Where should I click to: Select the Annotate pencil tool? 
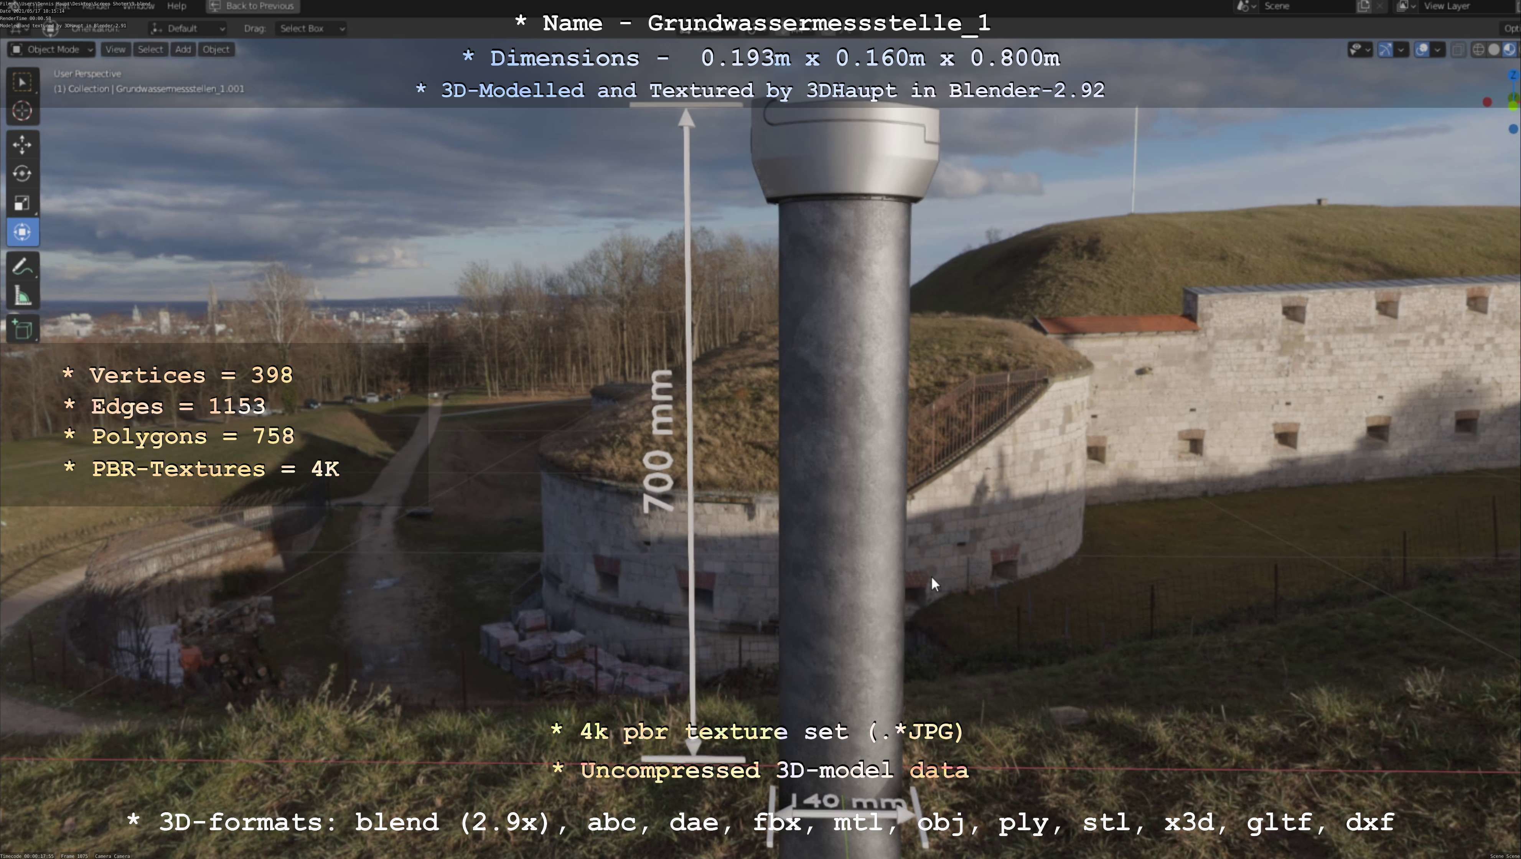pos(22,266)
